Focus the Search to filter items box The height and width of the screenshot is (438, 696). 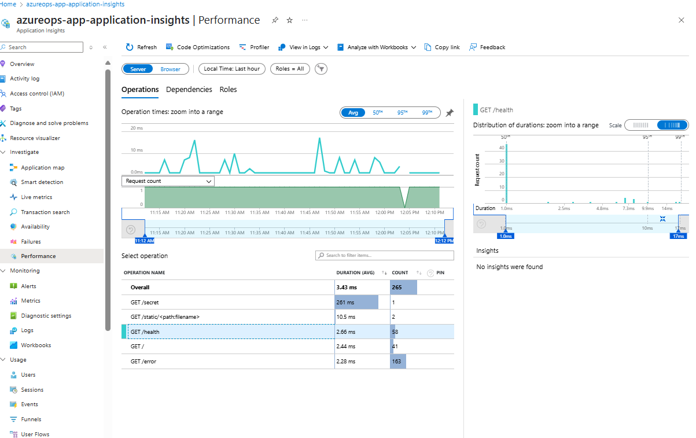pyautogui.click(x=385, y=255)
